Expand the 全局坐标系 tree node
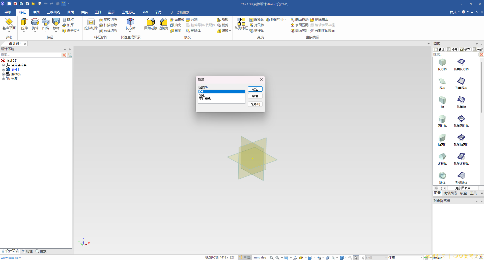This screenshot has width=484, height=260. pos(4,65)
